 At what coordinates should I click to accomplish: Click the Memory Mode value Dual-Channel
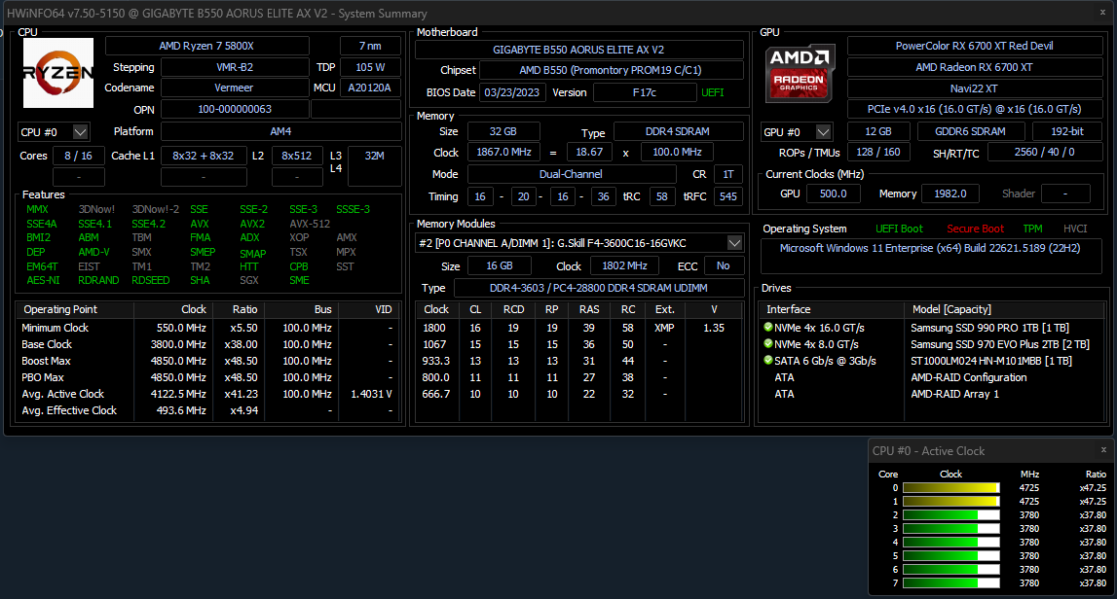tap(571, 174)
